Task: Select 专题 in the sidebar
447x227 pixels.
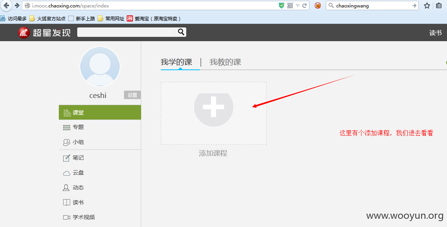Action: 100,127
